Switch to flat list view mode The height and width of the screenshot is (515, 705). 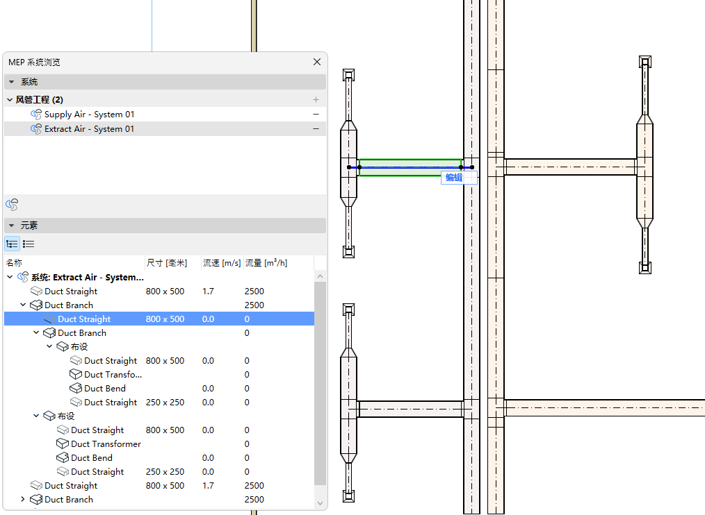click(29, 244)
